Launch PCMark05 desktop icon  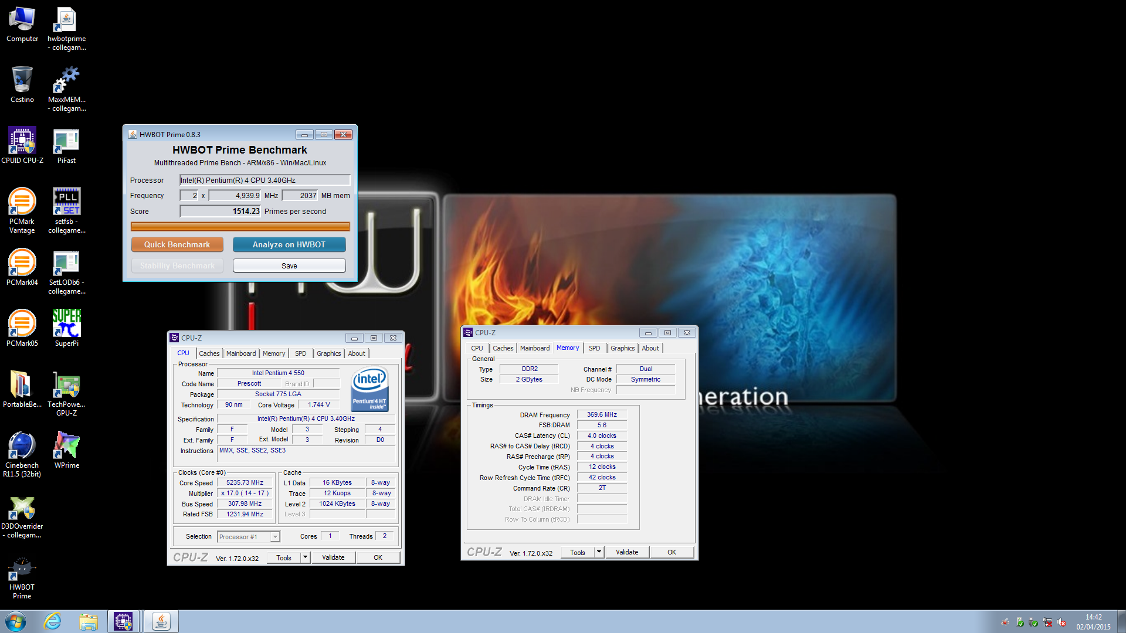coord(22,329)
